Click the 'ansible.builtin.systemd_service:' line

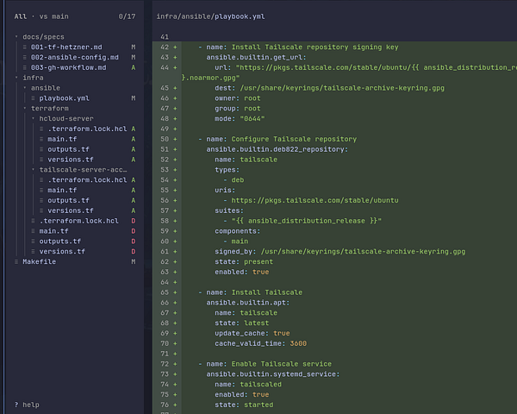click(273, 374)
